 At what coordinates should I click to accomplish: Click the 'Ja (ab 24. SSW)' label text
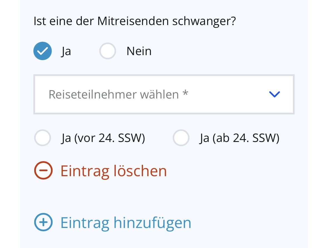(x=239, y=138)
